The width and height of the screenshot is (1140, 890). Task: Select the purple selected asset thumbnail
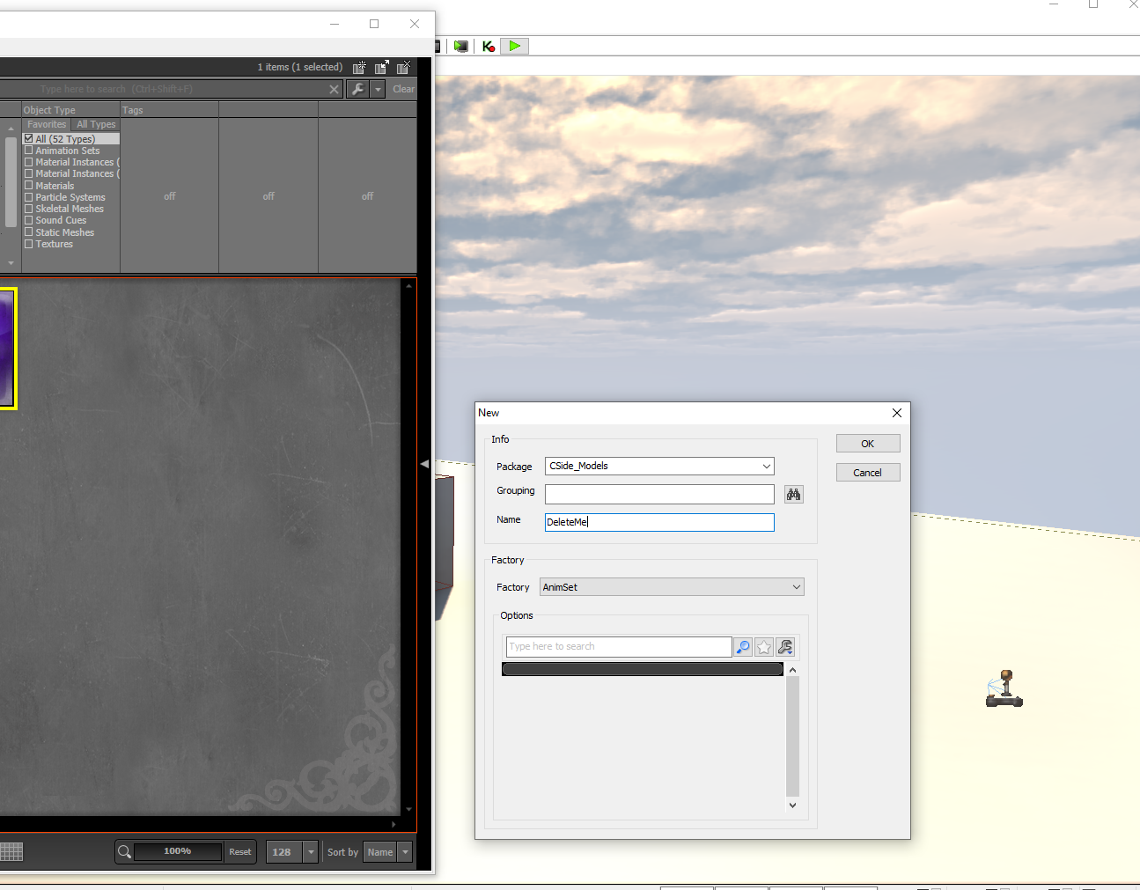pos(7,349)
